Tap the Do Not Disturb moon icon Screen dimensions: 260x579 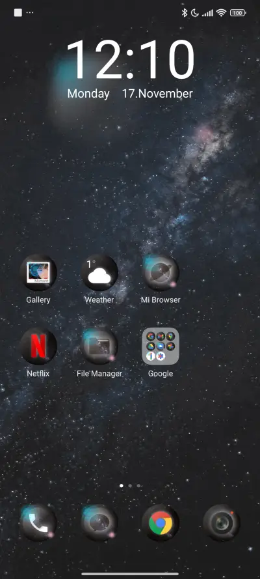[195, 13]
